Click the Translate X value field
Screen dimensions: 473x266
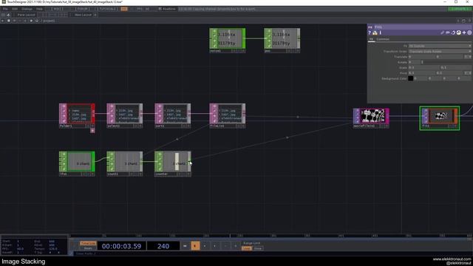(x=422, y=57)
